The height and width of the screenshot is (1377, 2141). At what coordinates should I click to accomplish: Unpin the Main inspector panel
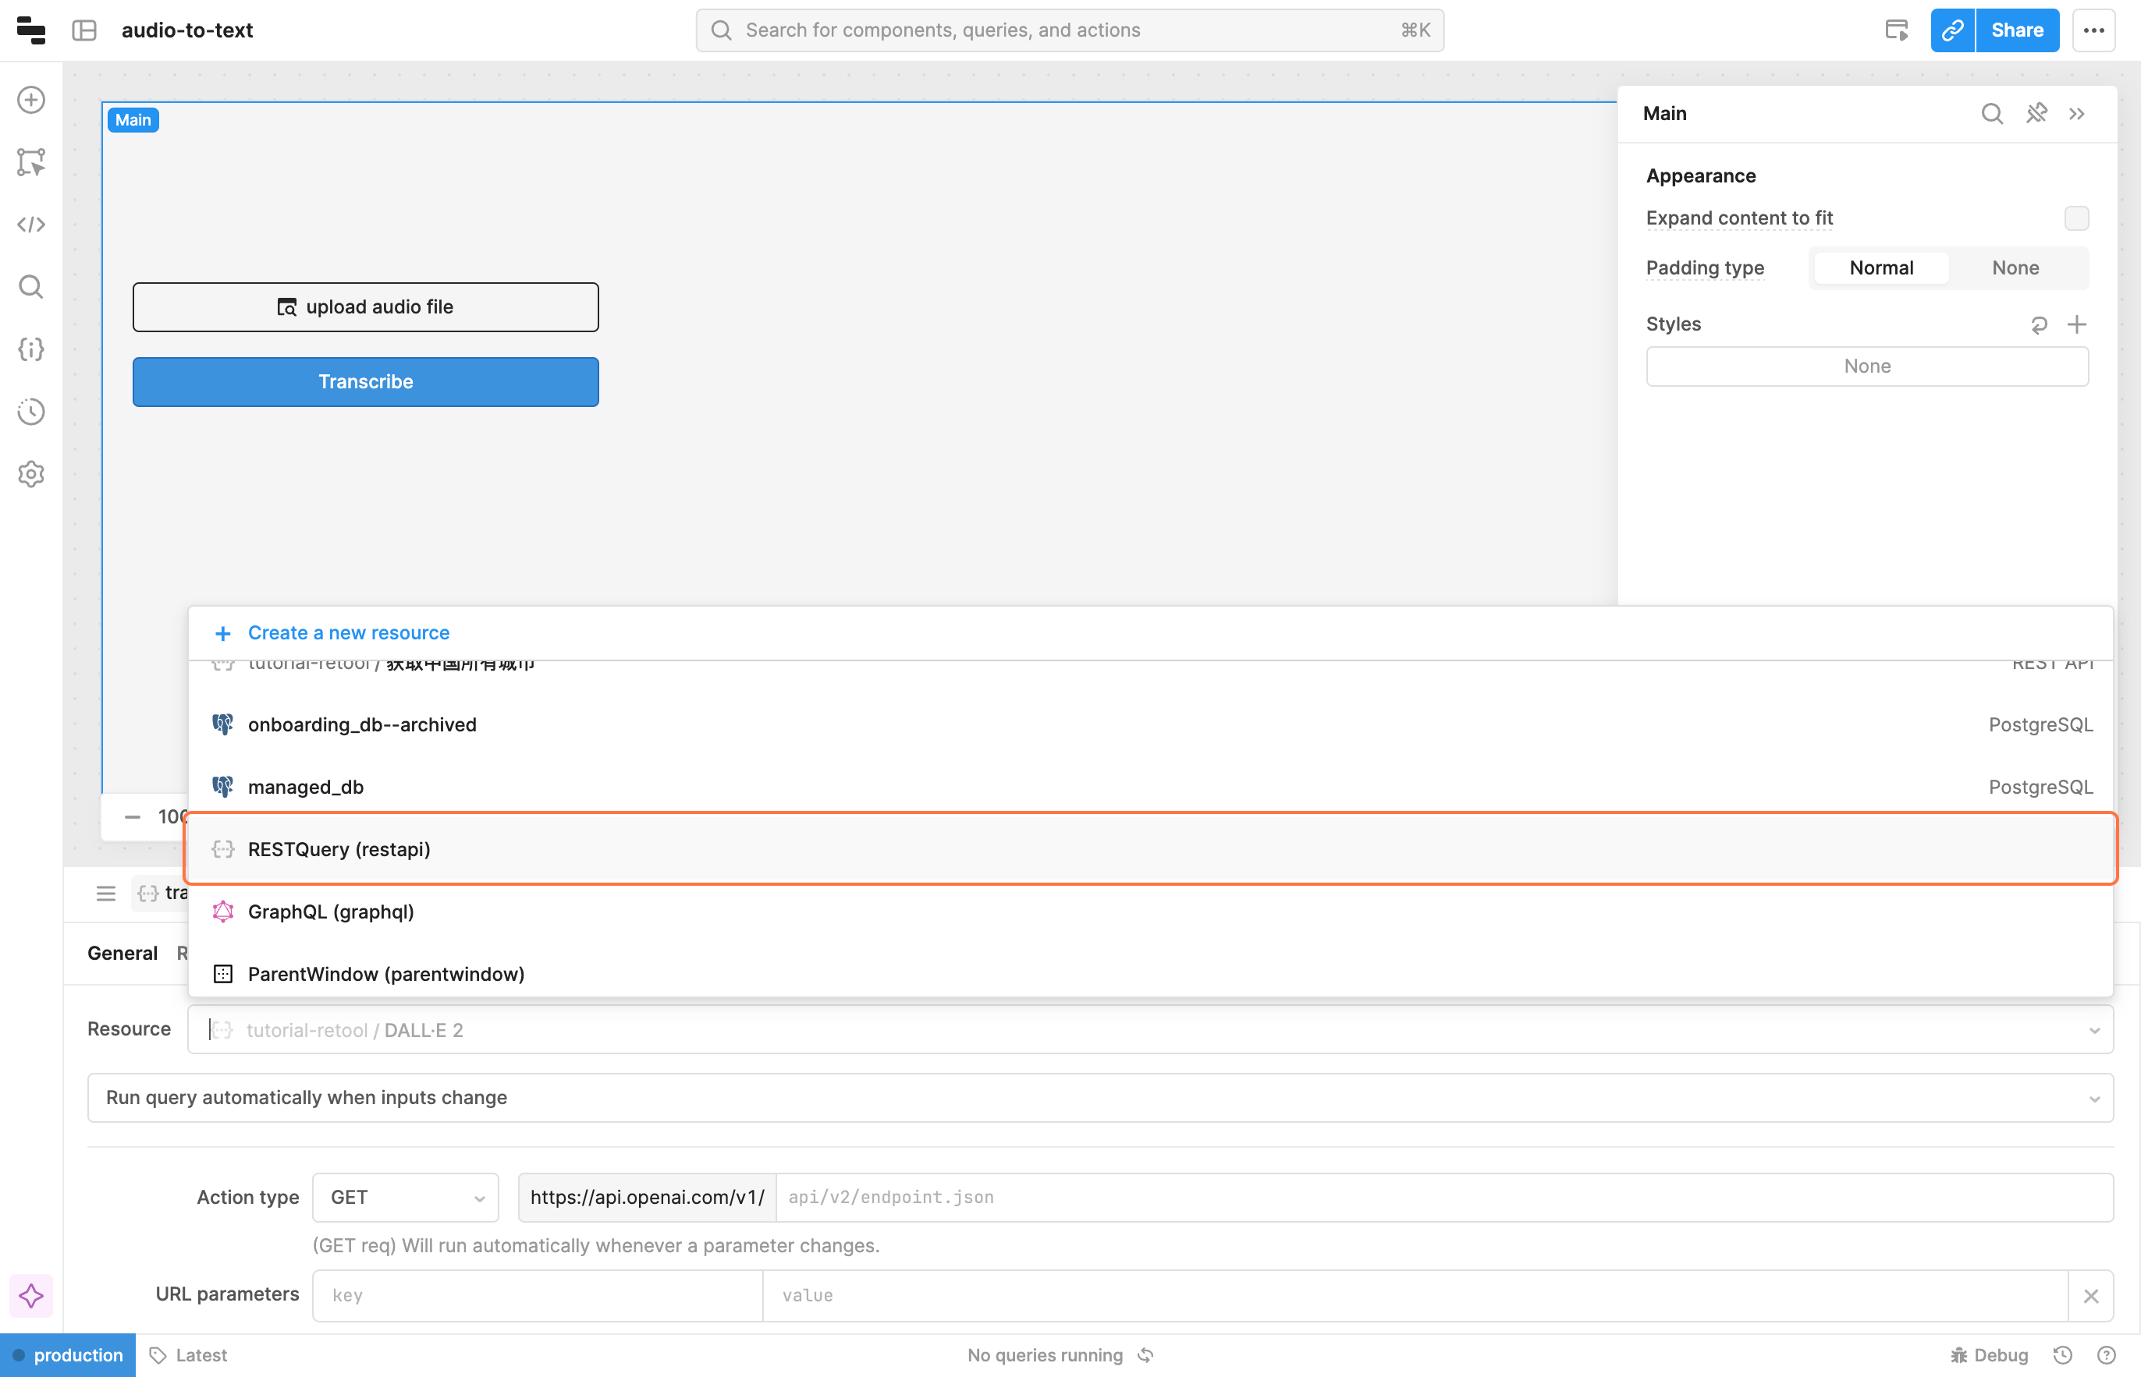[x=2036, y=114]
